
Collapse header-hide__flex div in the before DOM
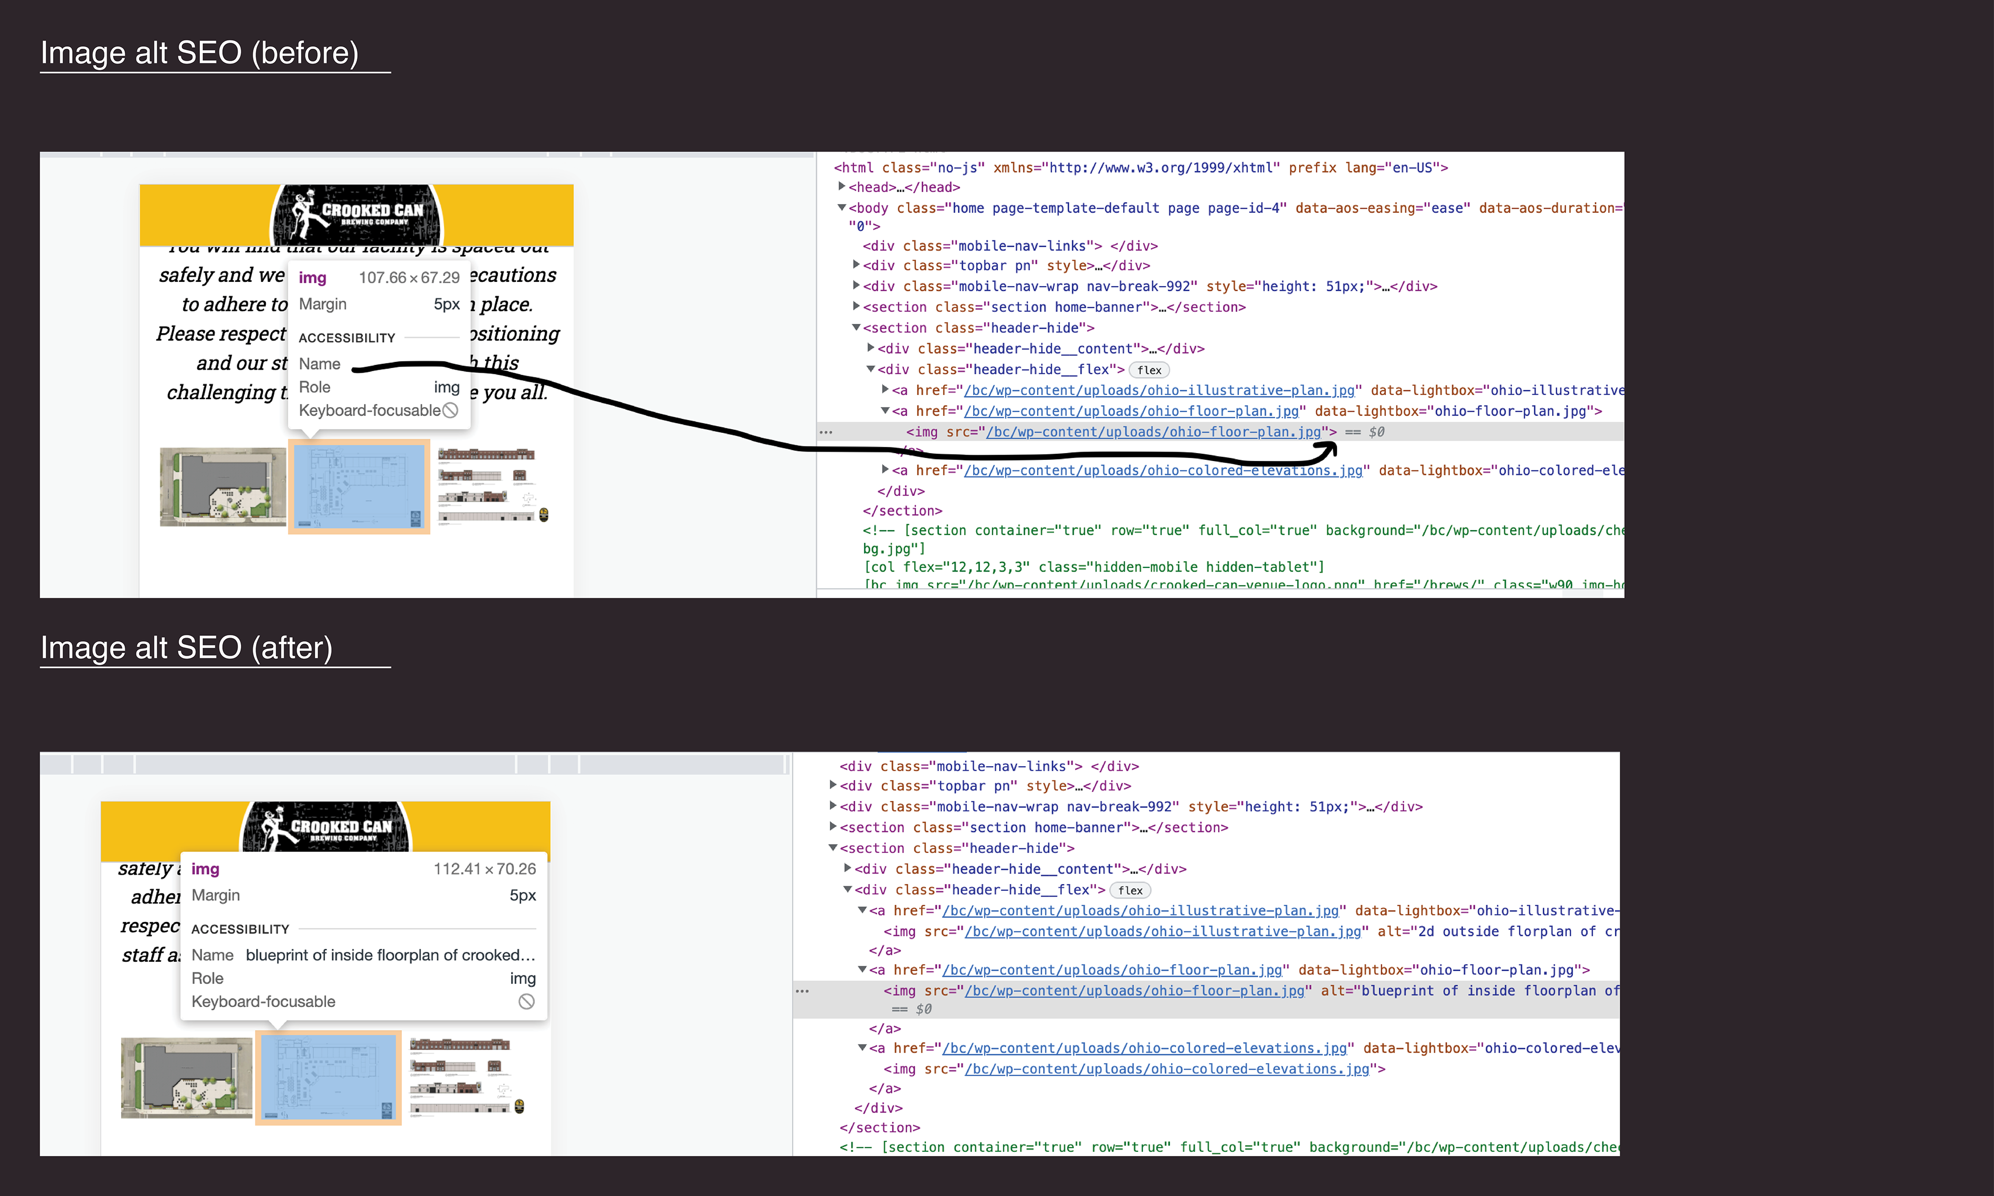pyautogui.click(x=870, y=369)
